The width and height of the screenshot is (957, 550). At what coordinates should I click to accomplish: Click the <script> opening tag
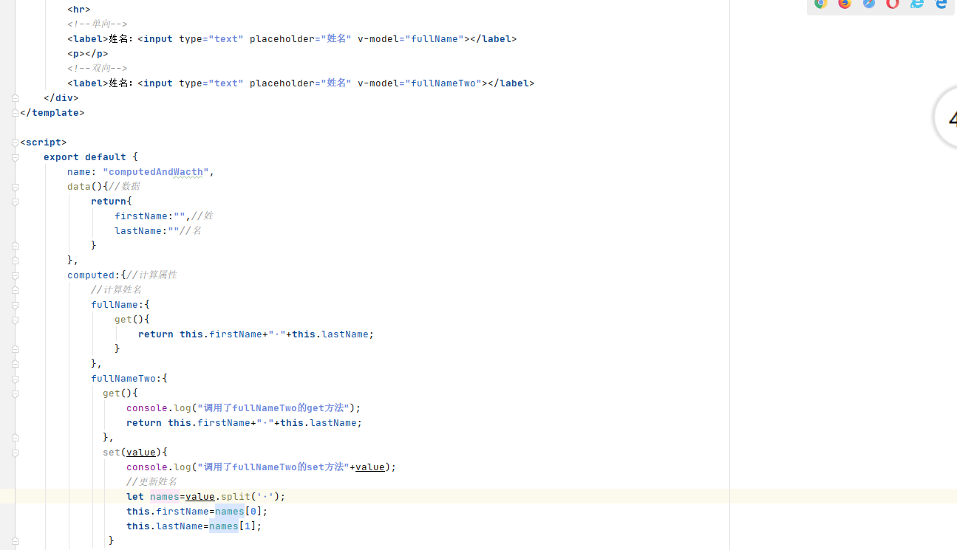click(x=44, y=142)
